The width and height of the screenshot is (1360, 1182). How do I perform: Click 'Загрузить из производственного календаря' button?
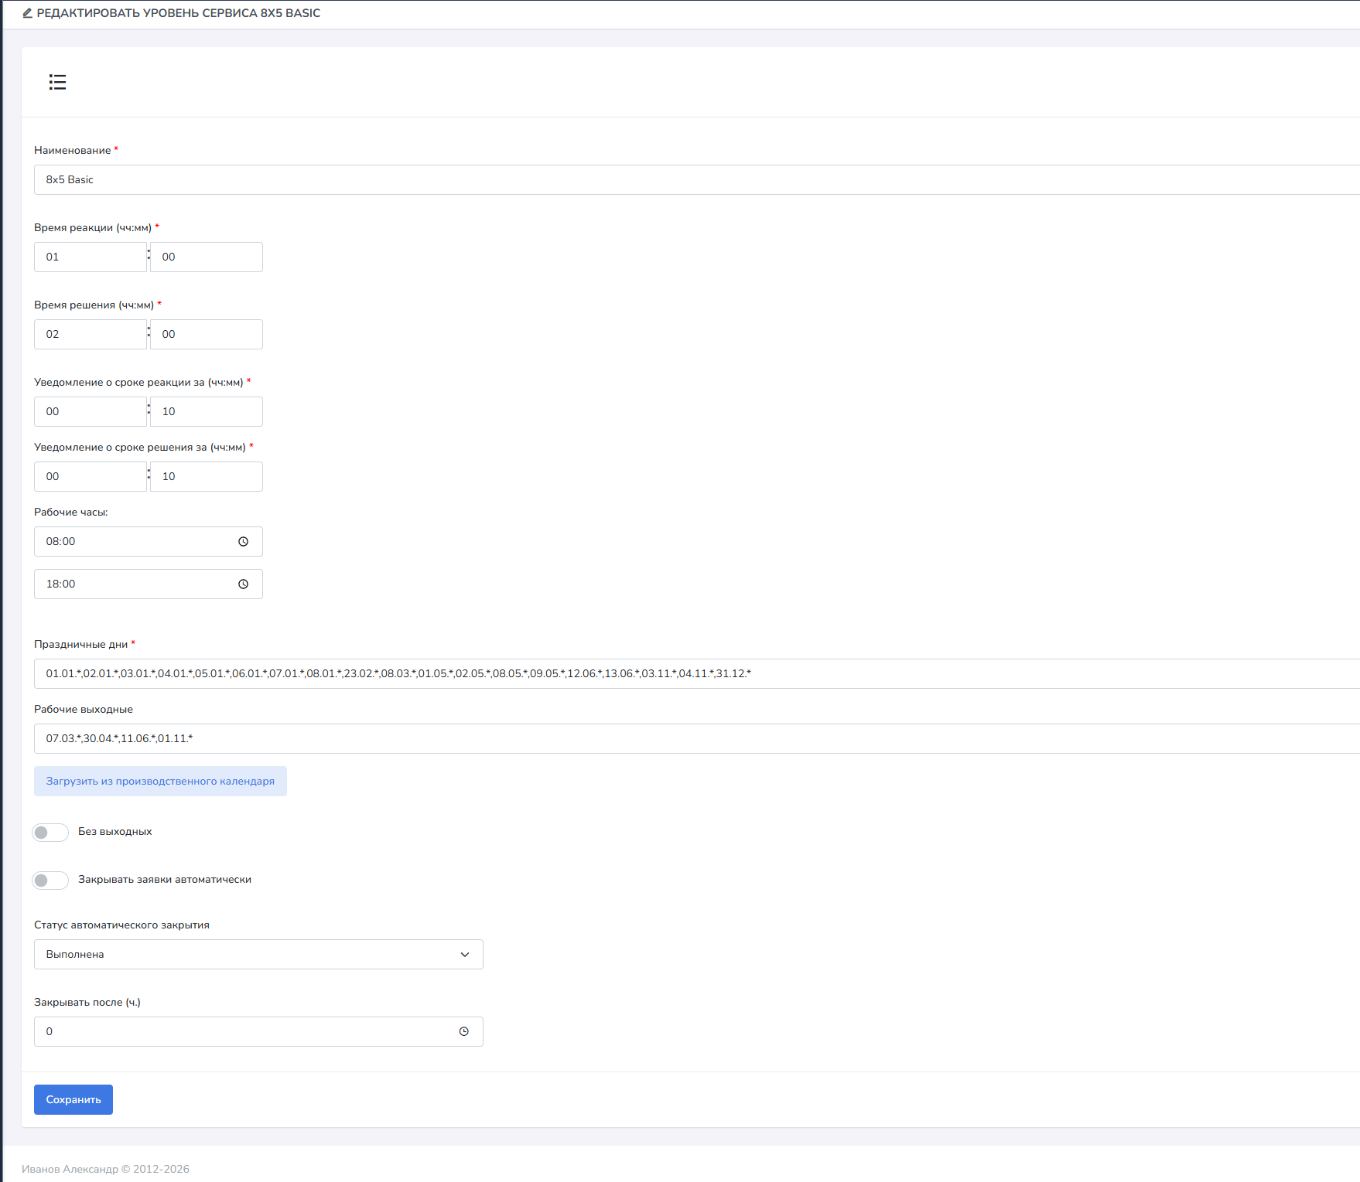(160, 782)
